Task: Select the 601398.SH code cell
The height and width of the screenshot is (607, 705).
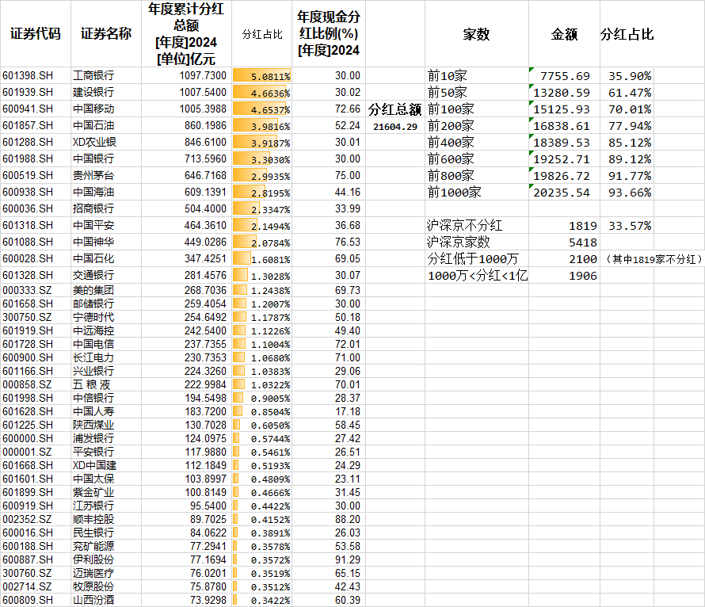Action: [30, 76]
